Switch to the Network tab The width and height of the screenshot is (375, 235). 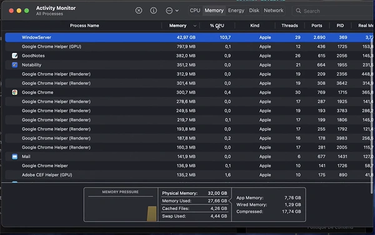coord(274,11)
